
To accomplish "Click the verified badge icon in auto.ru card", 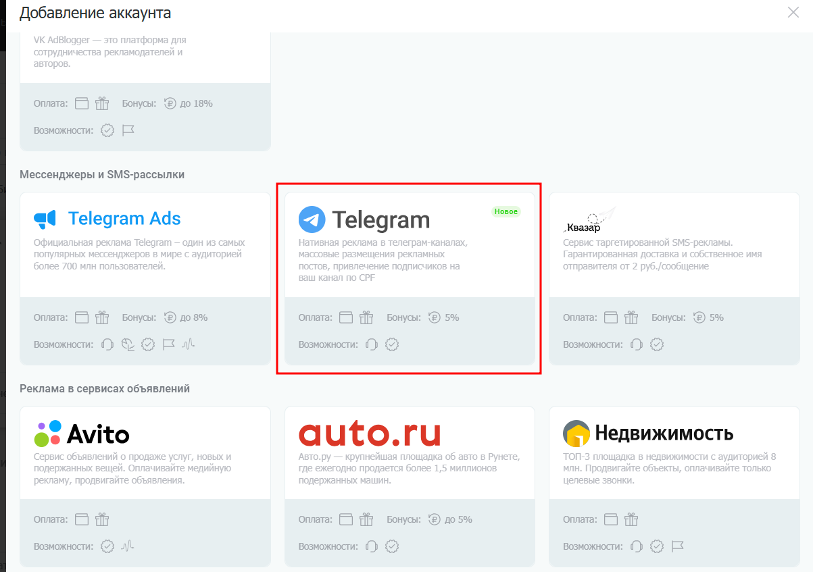I will tap(392, 546).
